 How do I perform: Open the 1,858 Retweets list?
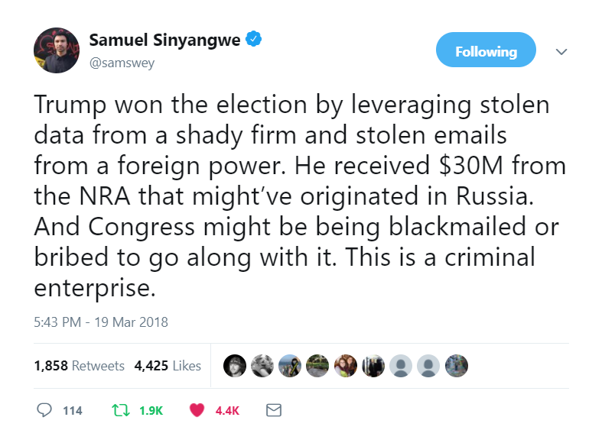tap(79, 366)
